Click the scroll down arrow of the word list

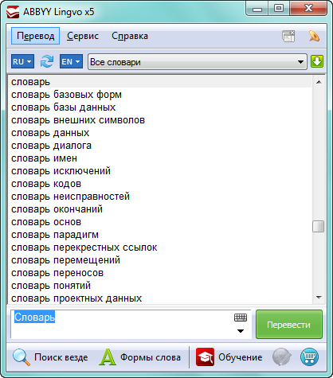click(x=319, y=298)
